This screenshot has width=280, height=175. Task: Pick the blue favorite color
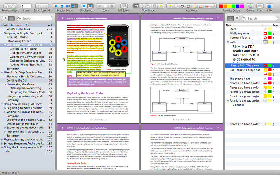[x=238, y=6]
